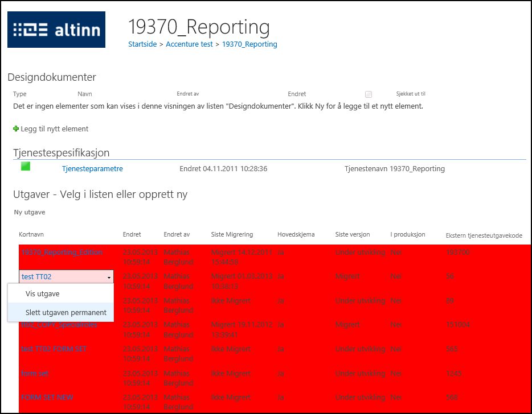Click the Altinn logo
Image resolution: width=532 pixels, height=414 pixels.
point(56,30)
